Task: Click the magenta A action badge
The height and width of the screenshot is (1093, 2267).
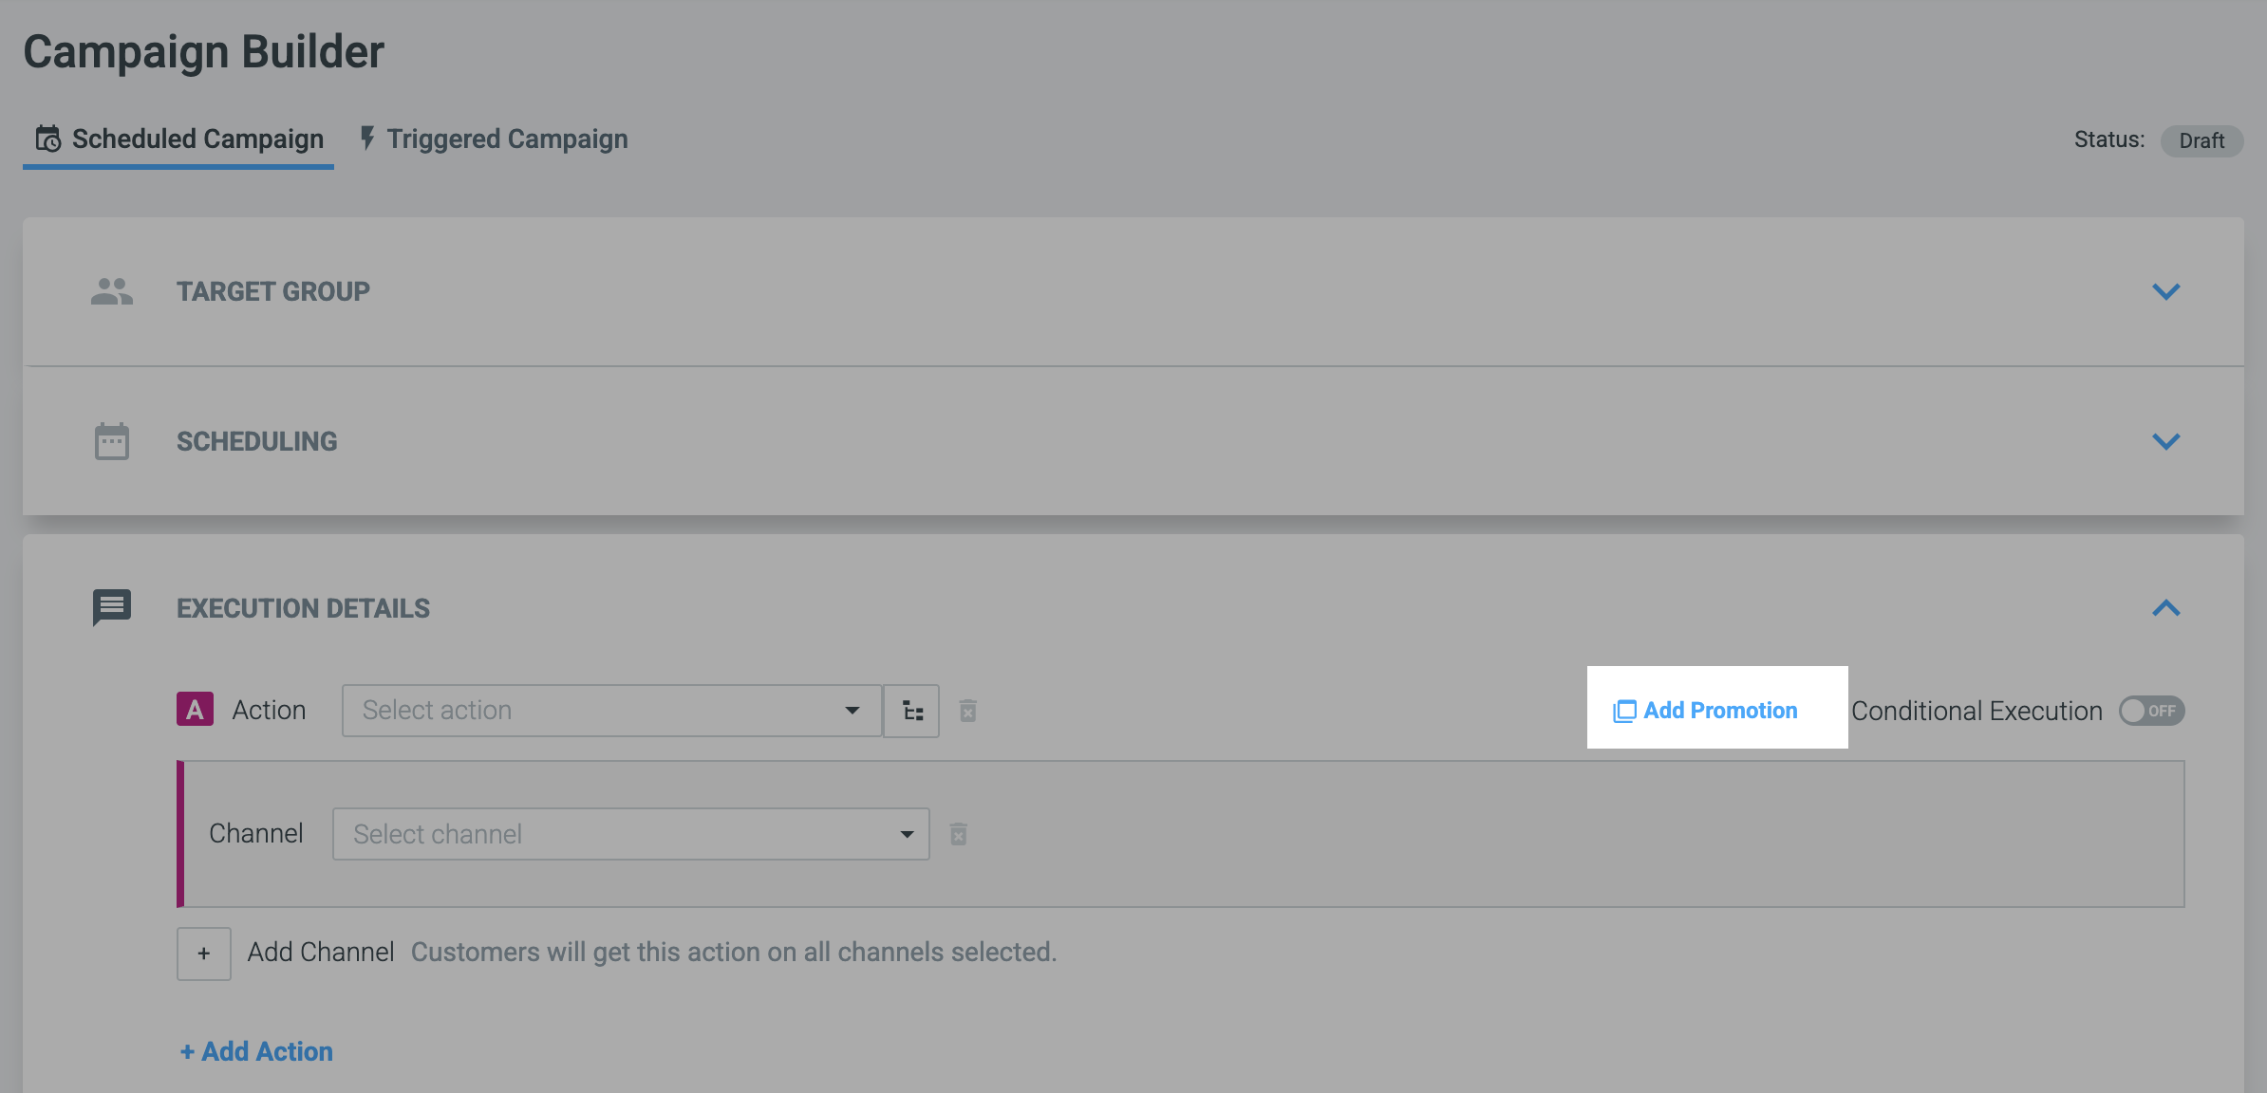Action: (195, 710)
